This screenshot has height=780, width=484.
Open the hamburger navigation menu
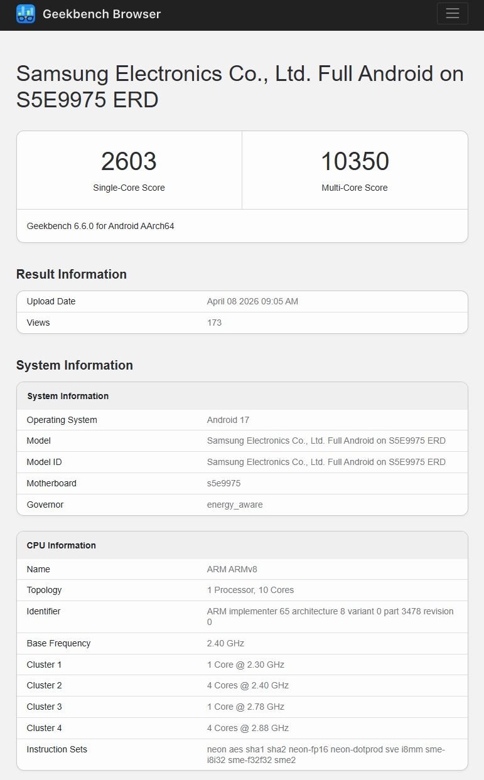pos(452,14)
